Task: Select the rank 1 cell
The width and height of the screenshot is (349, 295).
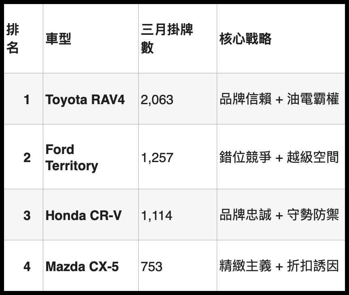Action: [27, 99]
